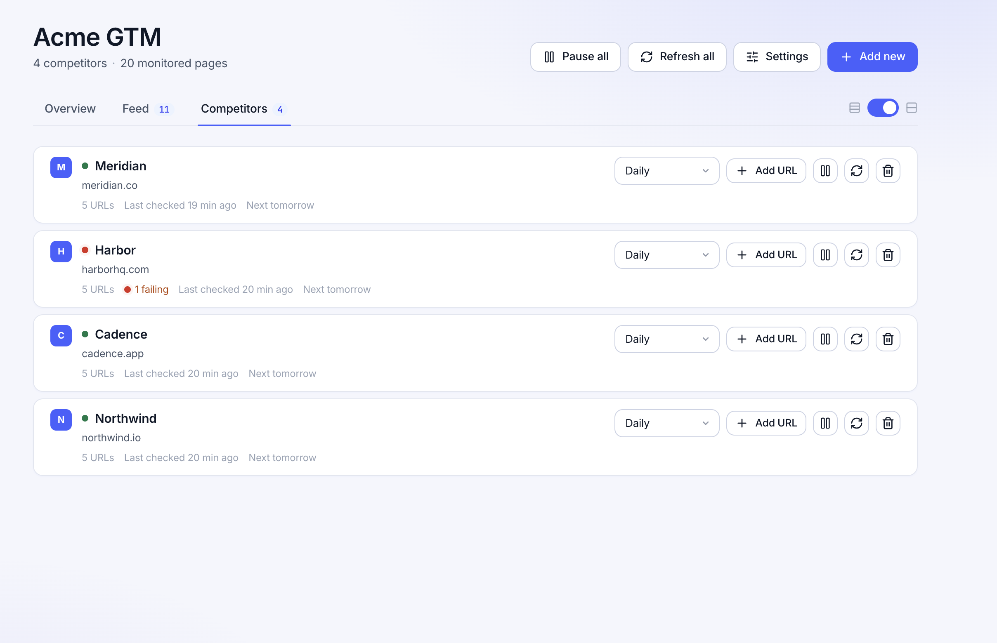Click the Add new button
The image size is (997, 643).
872,57
